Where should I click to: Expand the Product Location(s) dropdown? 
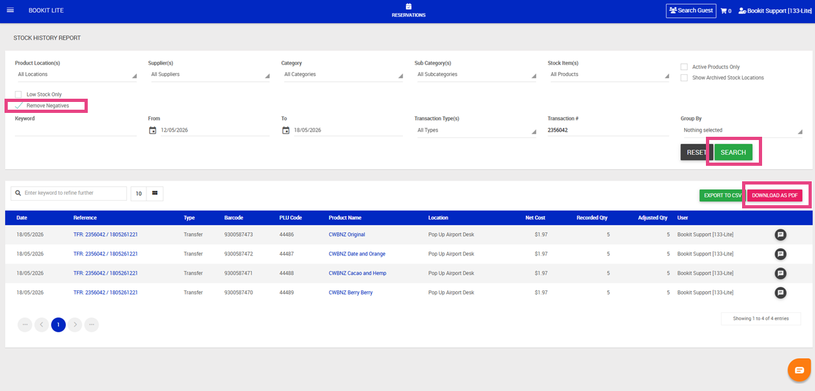click(76, 75)
